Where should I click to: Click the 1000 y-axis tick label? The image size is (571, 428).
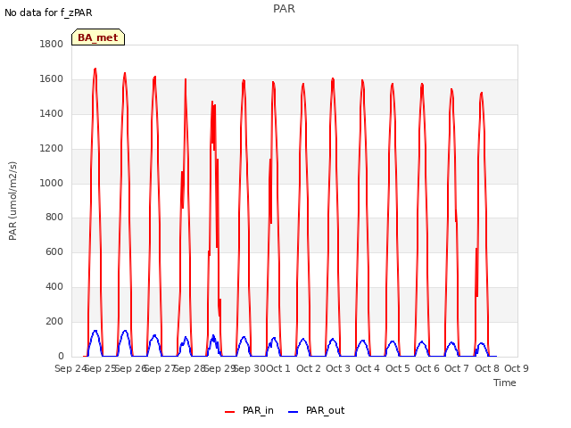tap(52, 183)
